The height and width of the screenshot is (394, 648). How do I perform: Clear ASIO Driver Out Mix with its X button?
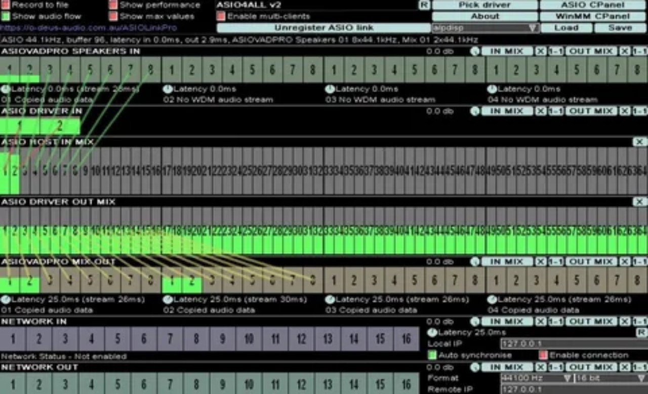pyautogui.click(x=639, y=202)
